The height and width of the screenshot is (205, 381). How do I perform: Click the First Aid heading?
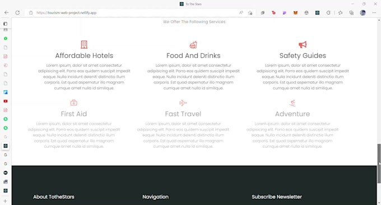(74, 114)
